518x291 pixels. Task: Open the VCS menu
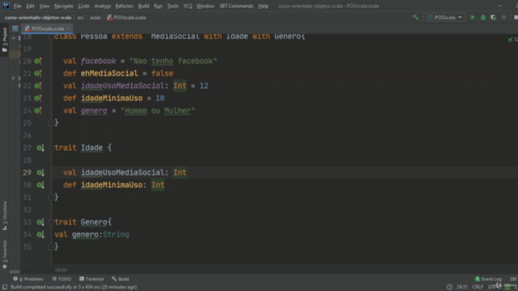coord(188,6)
